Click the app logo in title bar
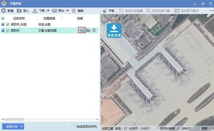This screenshot has width=214, height=131. (x=4, y=3)
